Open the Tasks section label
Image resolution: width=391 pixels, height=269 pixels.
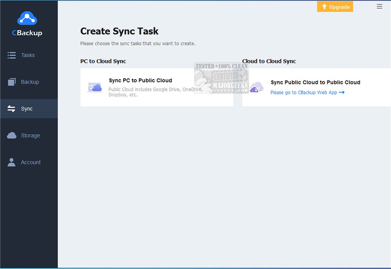click(28, 55)
